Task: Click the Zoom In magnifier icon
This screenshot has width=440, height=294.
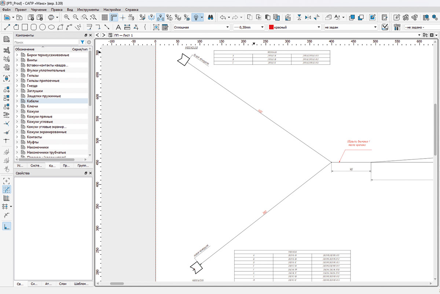Action: coord(67,17)
